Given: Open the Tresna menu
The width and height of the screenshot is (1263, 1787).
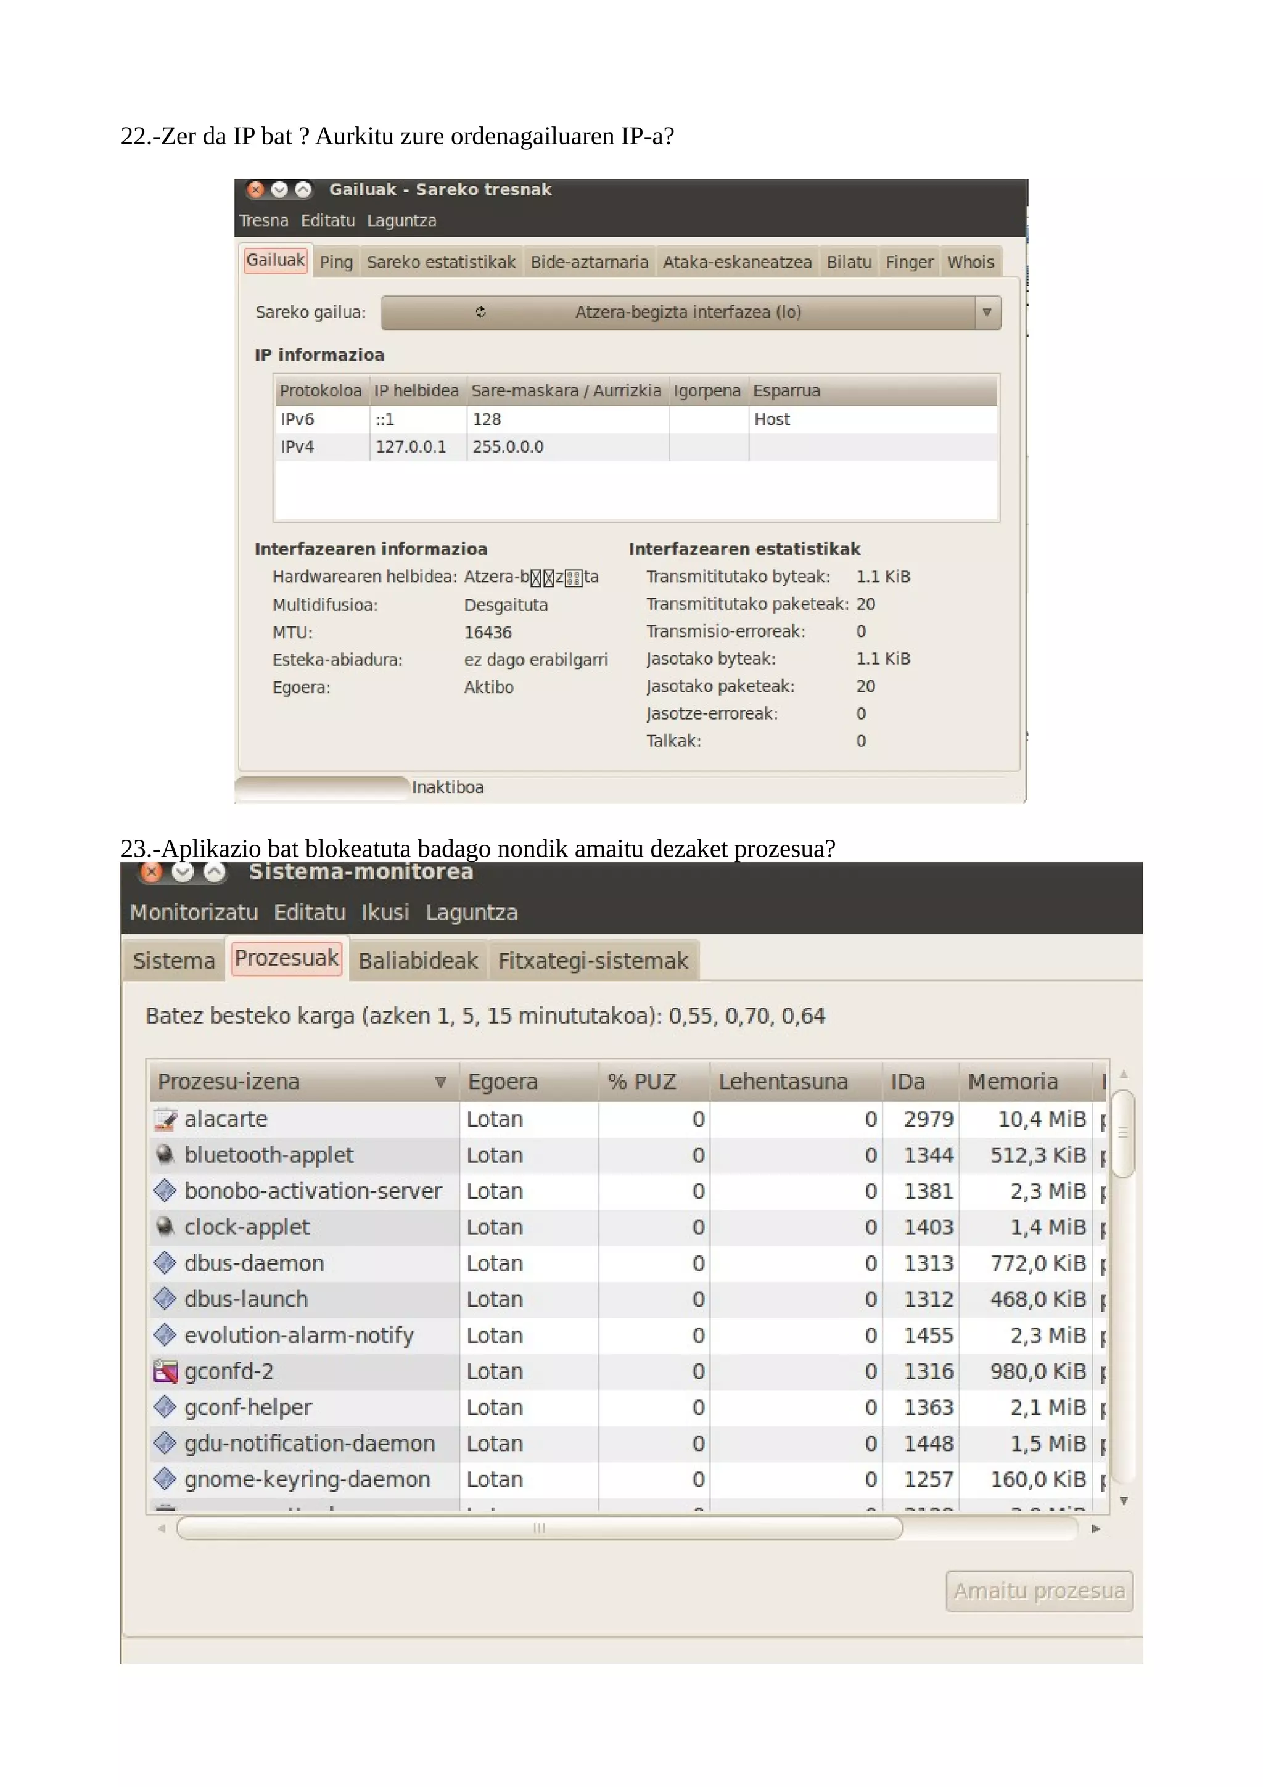Looking at the screenshot, I should (x=264, y=221).
